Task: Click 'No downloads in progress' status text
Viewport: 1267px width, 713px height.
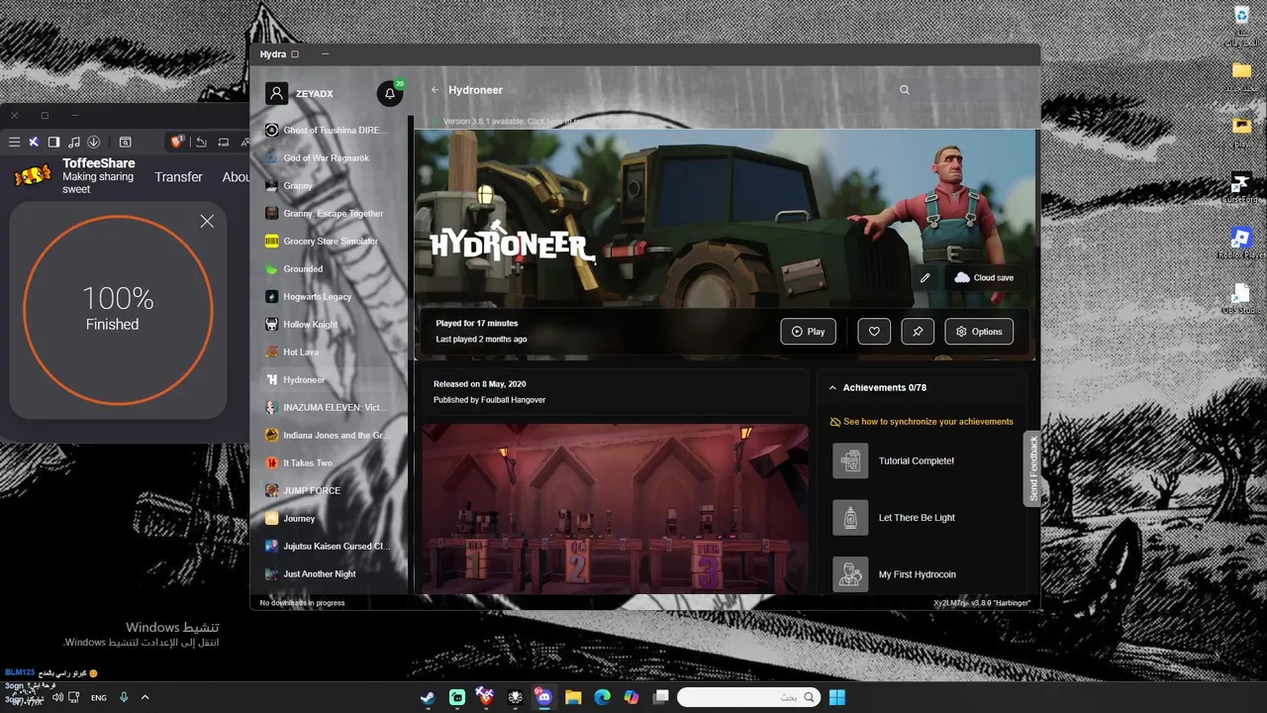Action: coord(302,602)
